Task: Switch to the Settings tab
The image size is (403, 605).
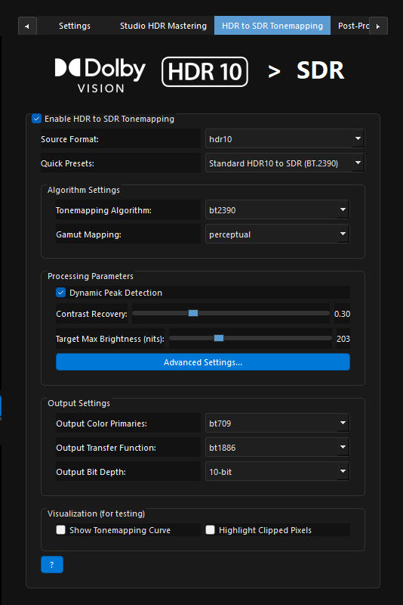Action: point(75,26)
